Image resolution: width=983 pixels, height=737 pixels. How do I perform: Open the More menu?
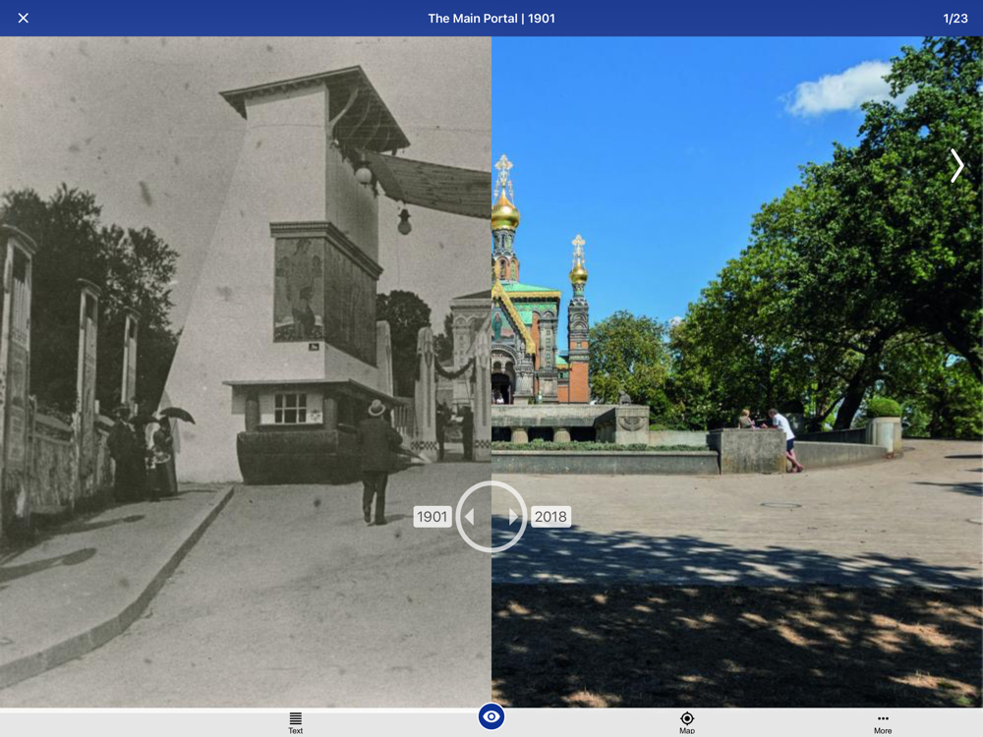[883, 722]
